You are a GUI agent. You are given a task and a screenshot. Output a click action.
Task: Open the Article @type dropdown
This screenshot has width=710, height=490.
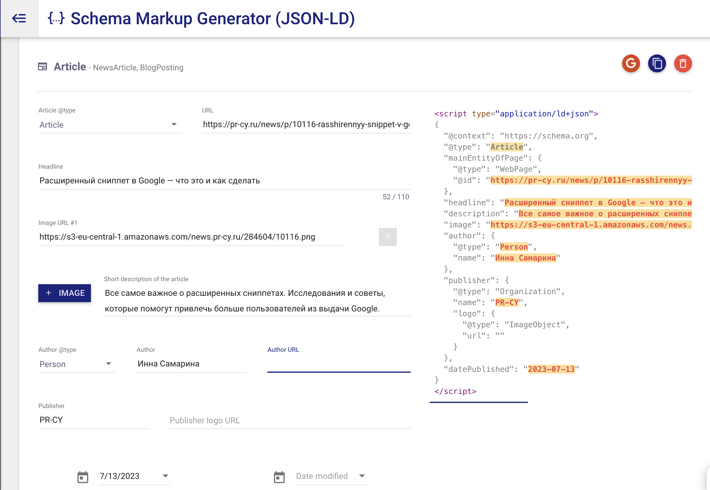(x=109, y=125)
